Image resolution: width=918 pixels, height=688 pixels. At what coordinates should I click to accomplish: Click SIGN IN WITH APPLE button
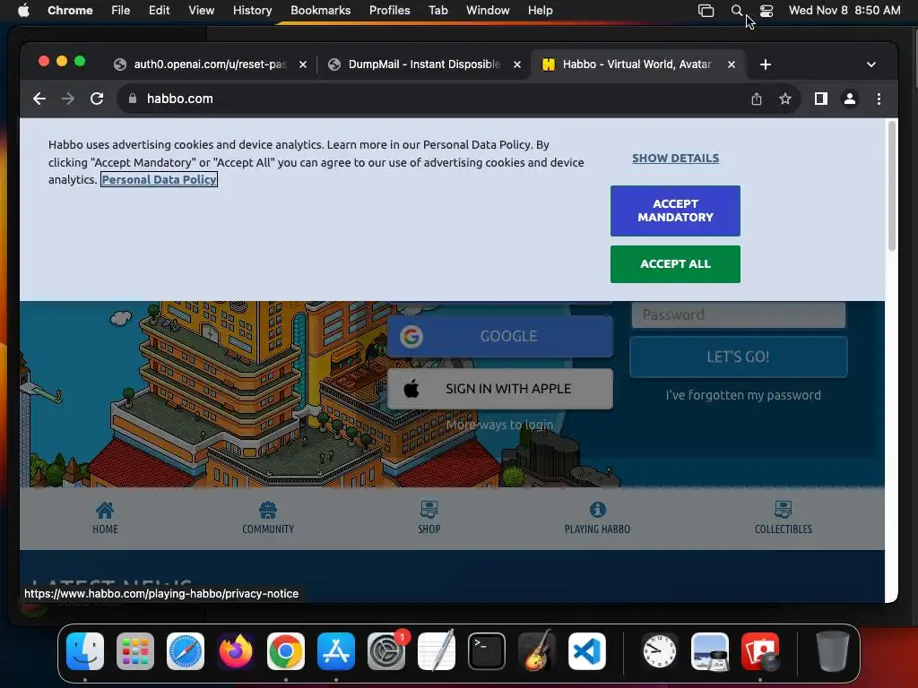click(x=500, y=389)
